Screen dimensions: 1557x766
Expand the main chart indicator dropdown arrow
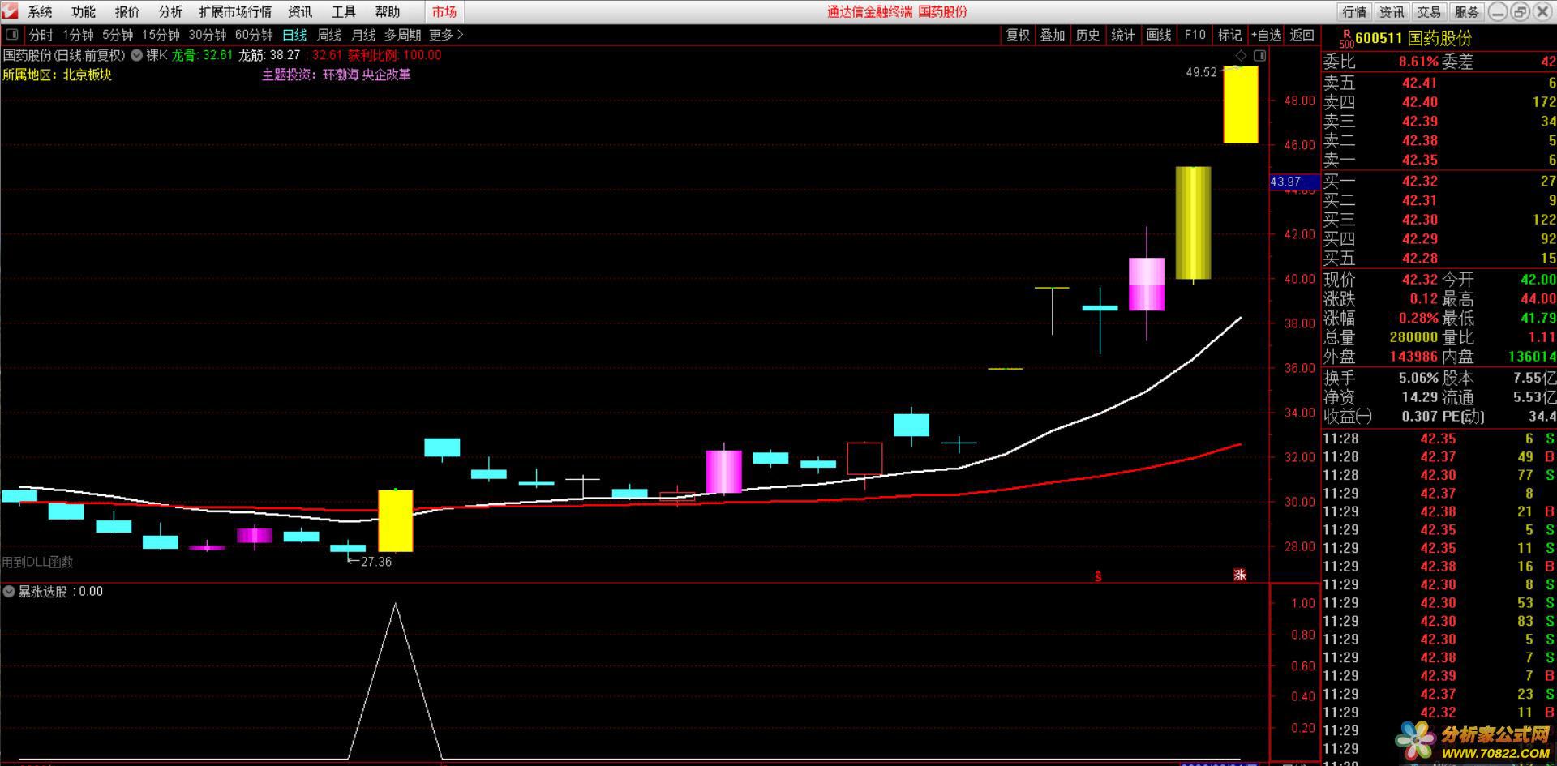(136, 55)
